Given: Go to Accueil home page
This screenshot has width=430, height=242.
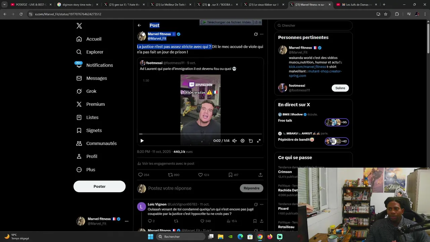Looking at the screenshot, I should point(89,39).
